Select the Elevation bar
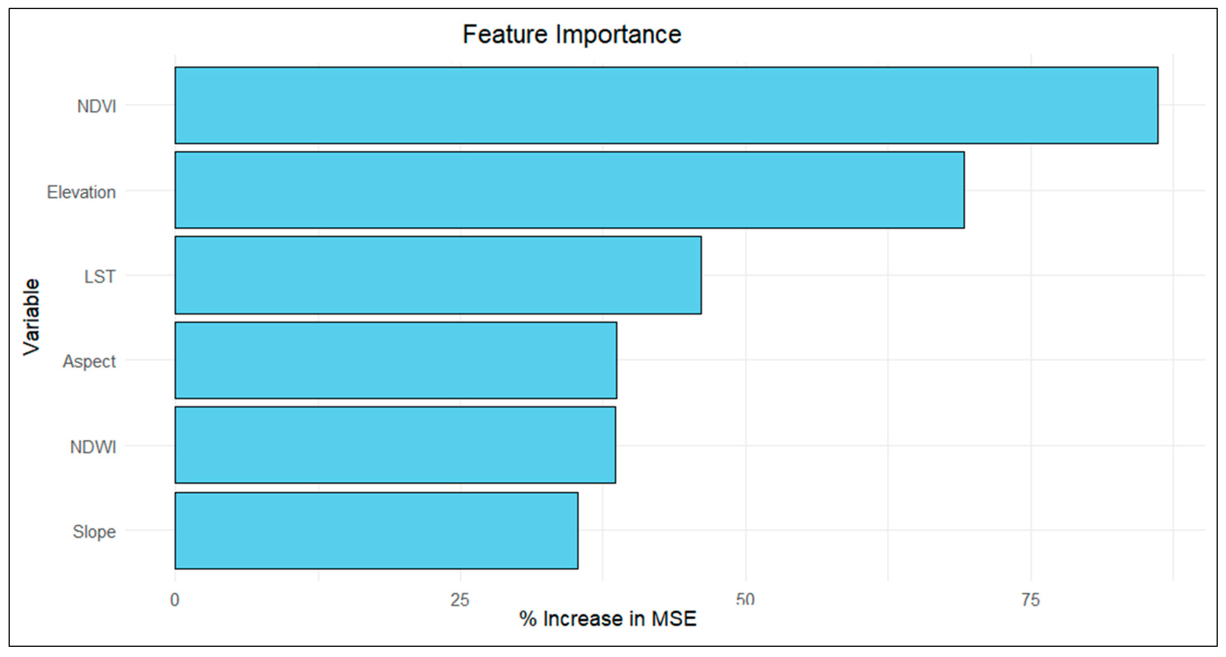This screenshot has height=657, width=1226. 569,190
